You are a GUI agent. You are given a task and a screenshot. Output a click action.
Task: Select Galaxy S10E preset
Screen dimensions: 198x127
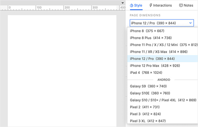[162, 93]
